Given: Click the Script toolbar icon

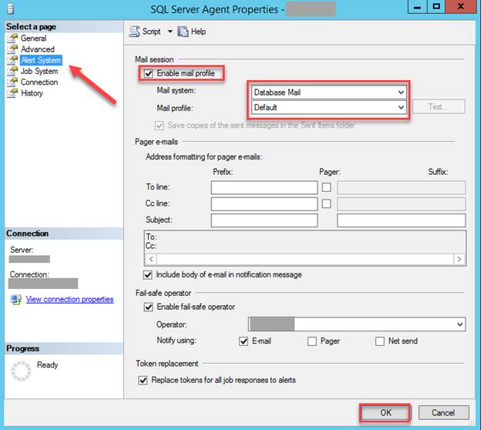Looking at the screenshot, I should [x=134, y=32].
